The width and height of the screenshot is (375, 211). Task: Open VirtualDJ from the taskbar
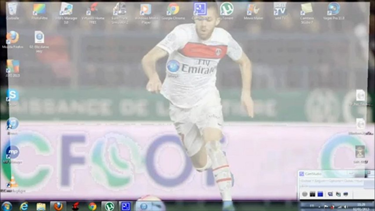pos(75,206)
